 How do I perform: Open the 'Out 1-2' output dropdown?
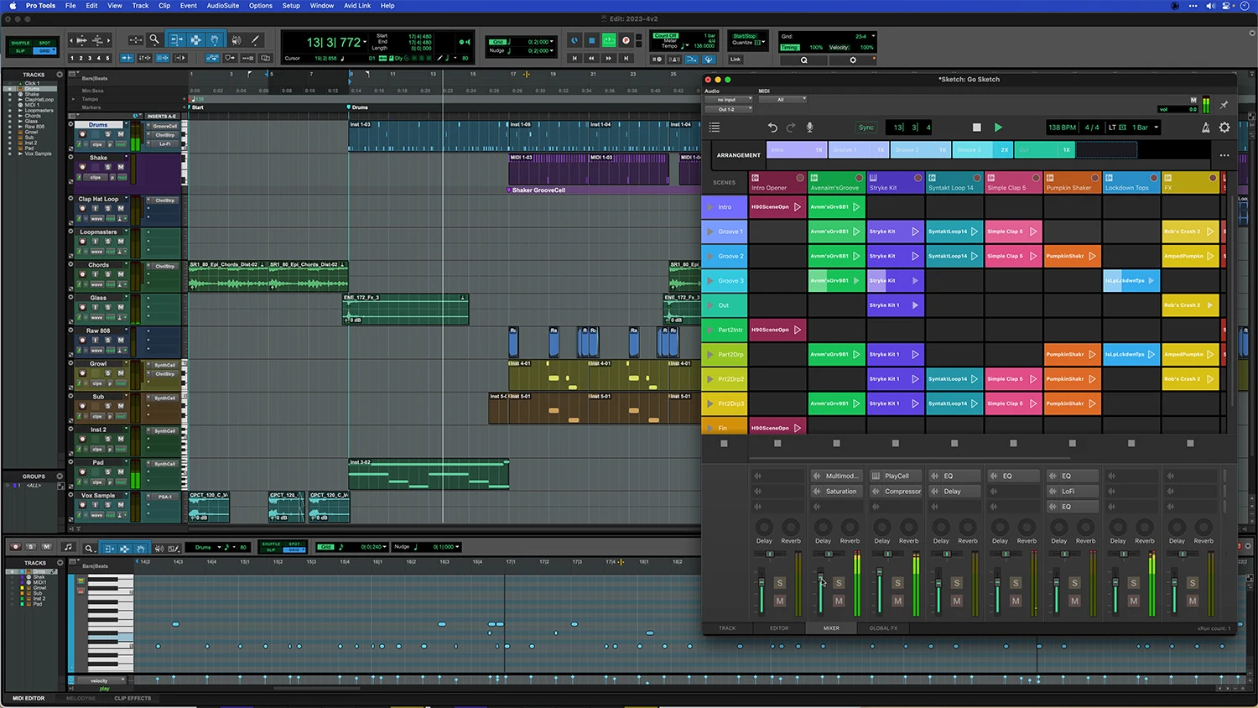[x=728, y=109]
